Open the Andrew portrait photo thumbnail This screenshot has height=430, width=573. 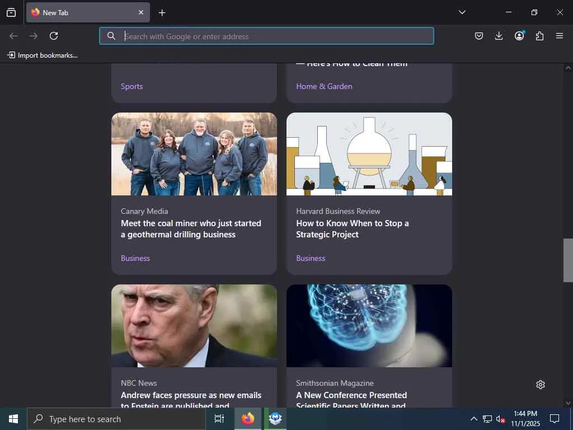(x=194, y=326)
